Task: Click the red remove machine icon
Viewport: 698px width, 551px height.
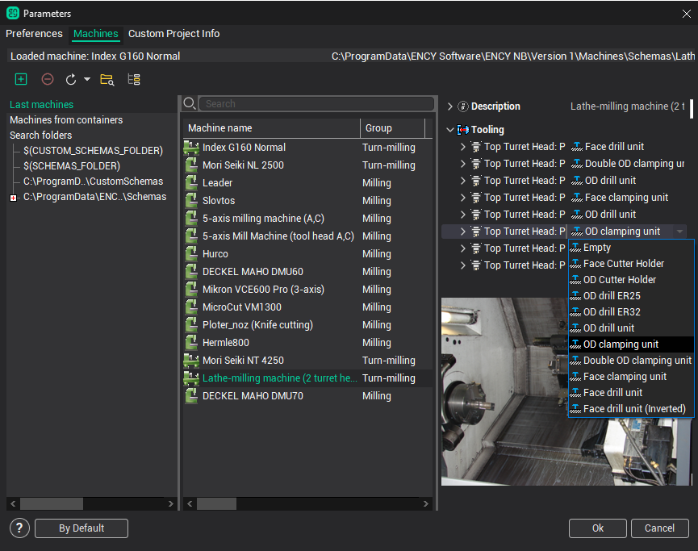Action: pos(48,79)
